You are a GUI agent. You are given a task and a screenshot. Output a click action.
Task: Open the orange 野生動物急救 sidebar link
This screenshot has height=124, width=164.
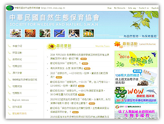[x=20, y=114]
